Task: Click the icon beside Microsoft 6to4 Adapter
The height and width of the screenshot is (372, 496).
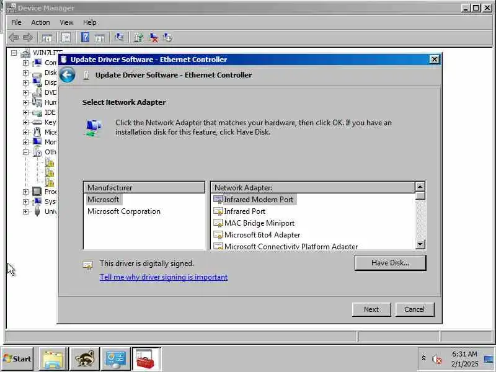Action: tap(218, 235)
